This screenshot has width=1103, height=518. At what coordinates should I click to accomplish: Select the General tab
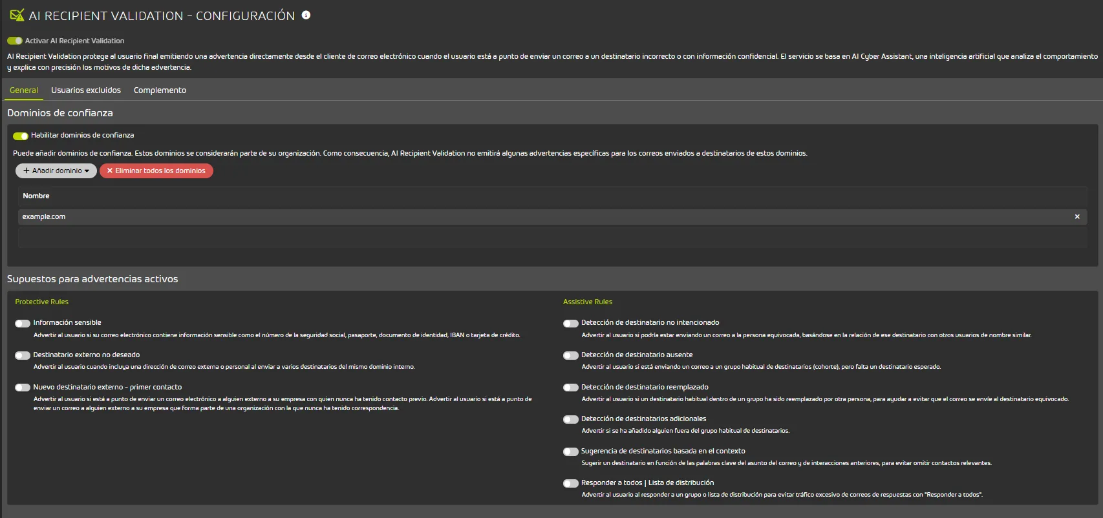[x=24, y=90]
